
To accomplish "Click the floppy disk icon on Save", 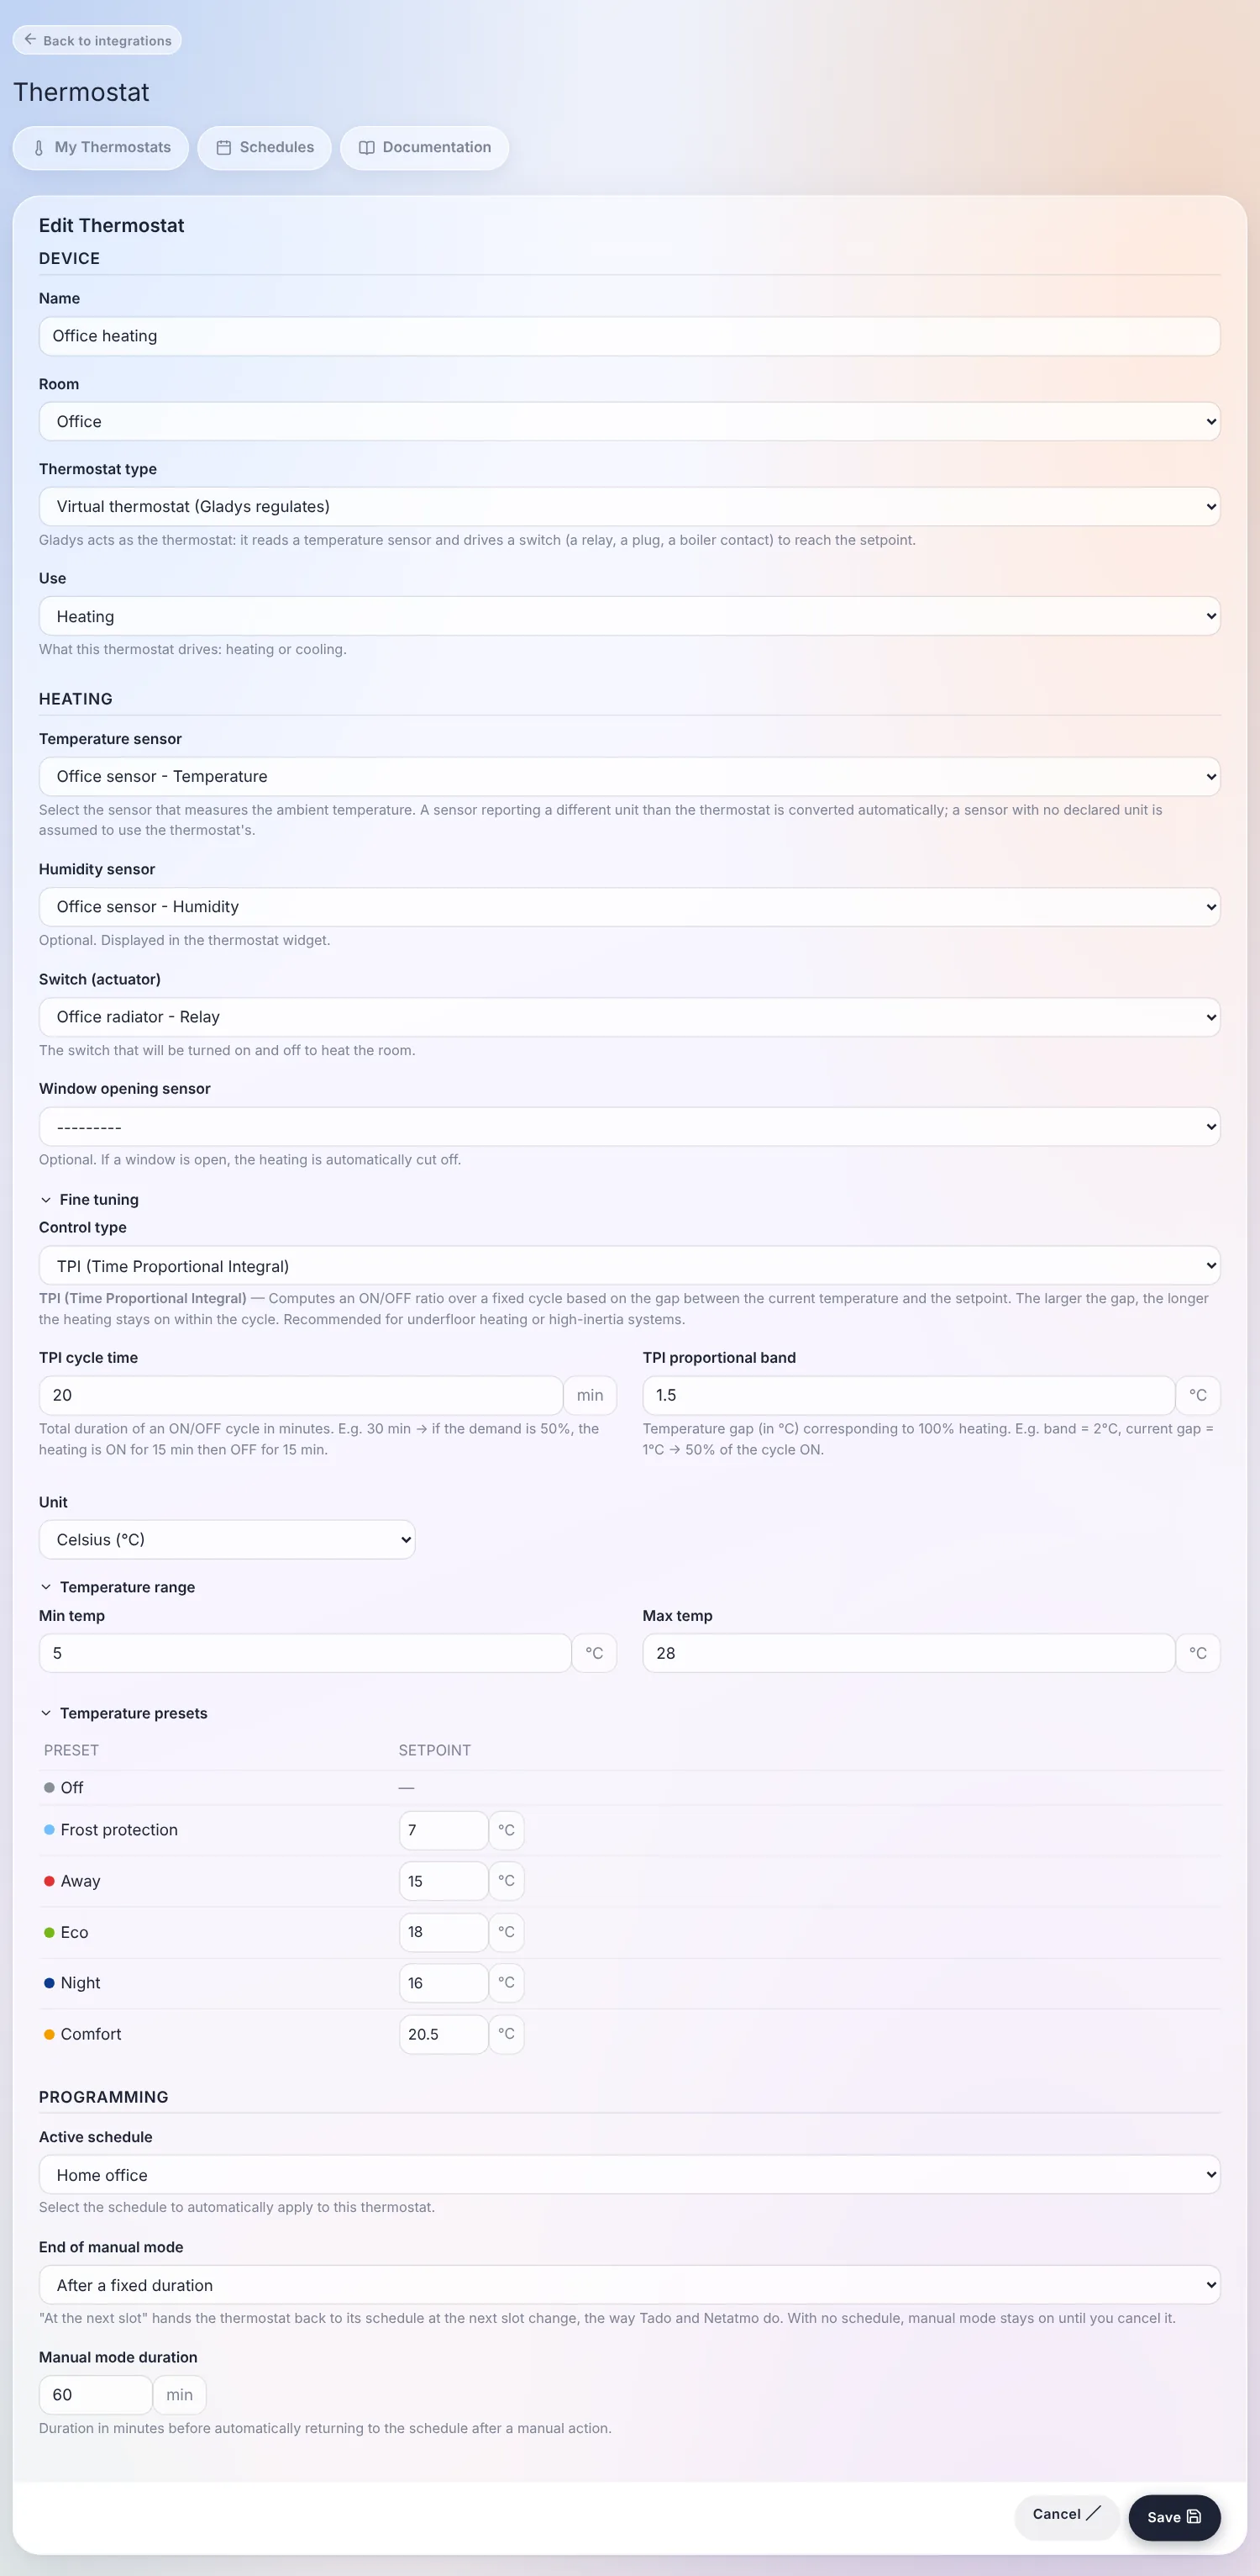I will pos(1193,2517).
